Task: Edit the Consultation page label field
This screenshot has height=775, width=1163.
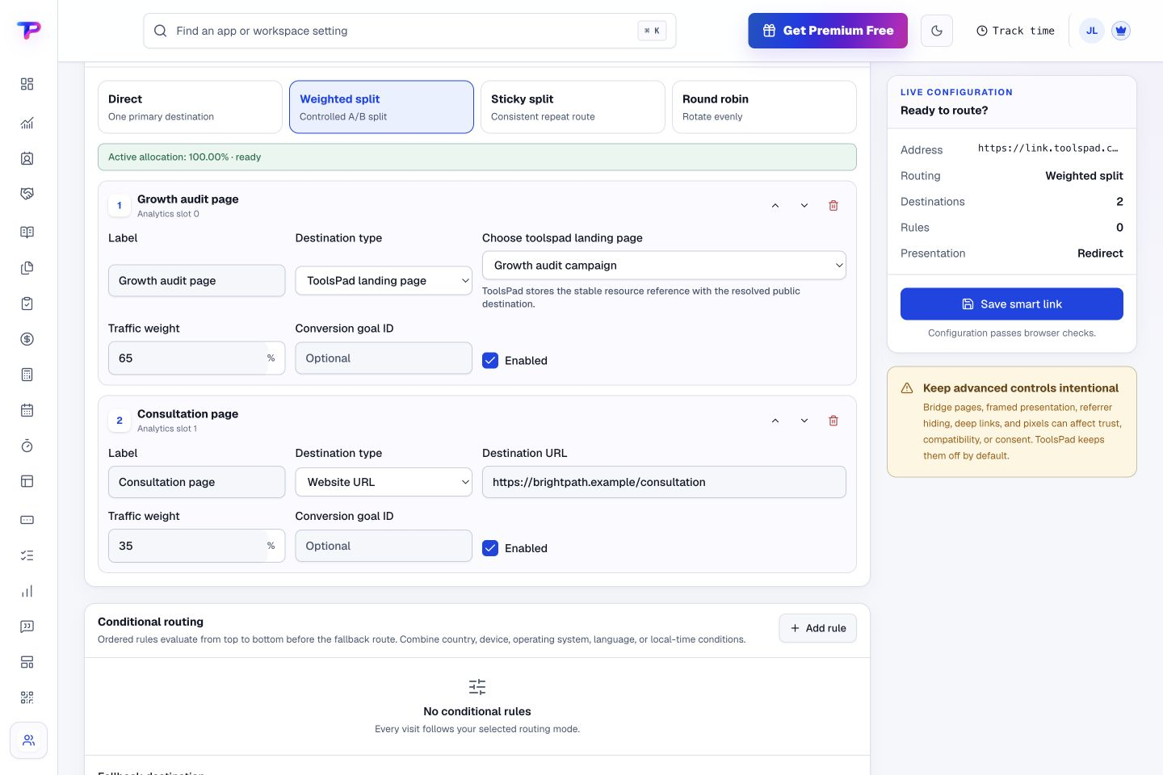Action: tap(196, 482)
